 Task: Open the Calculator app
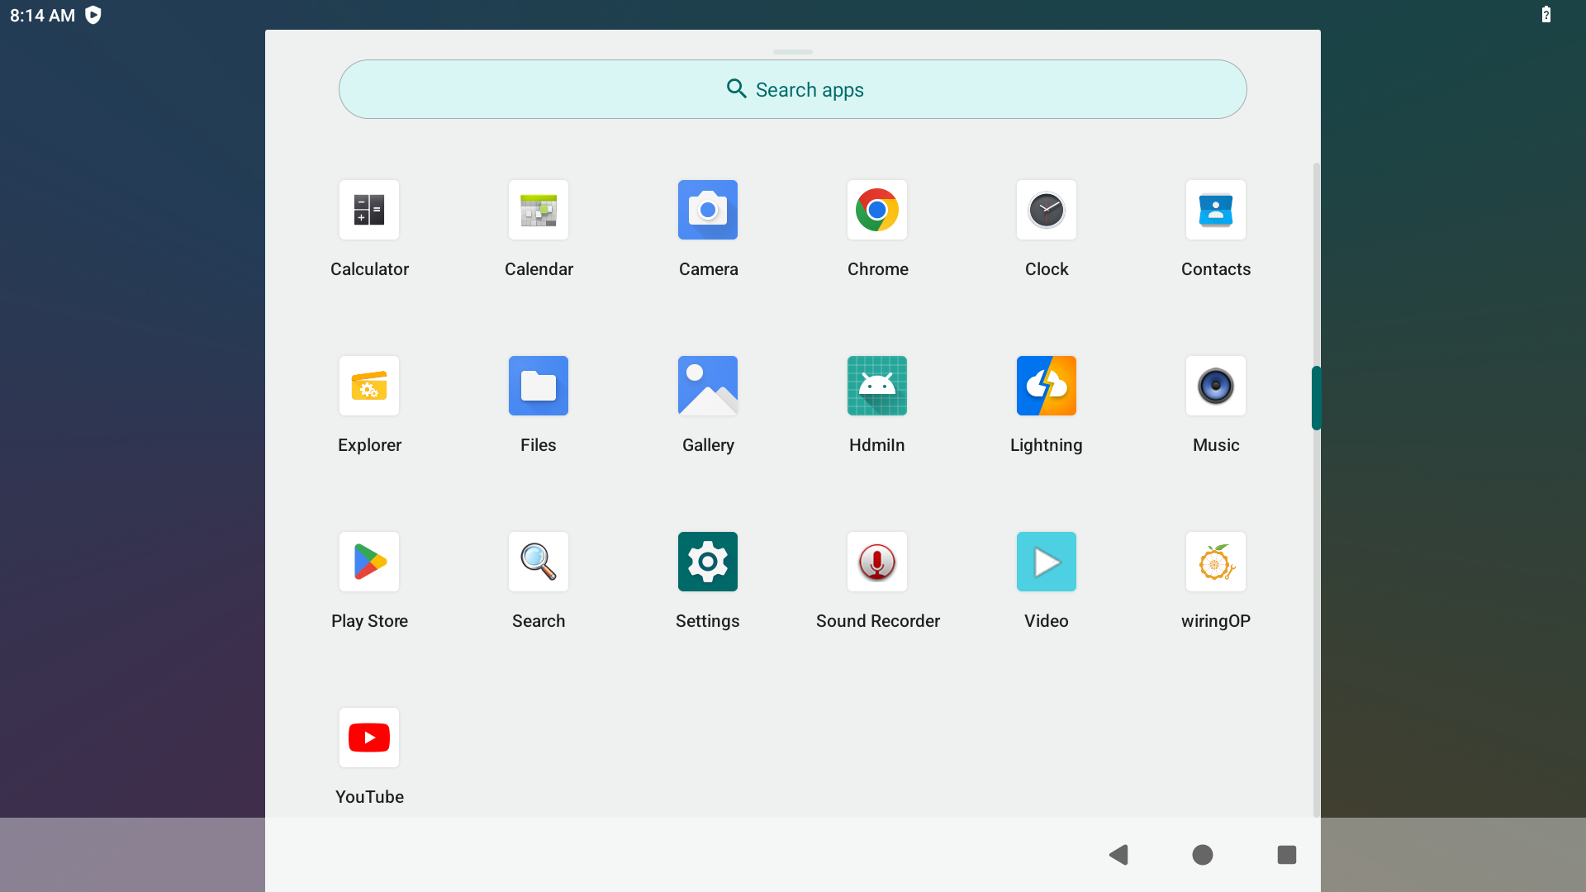tap(369, 210)
